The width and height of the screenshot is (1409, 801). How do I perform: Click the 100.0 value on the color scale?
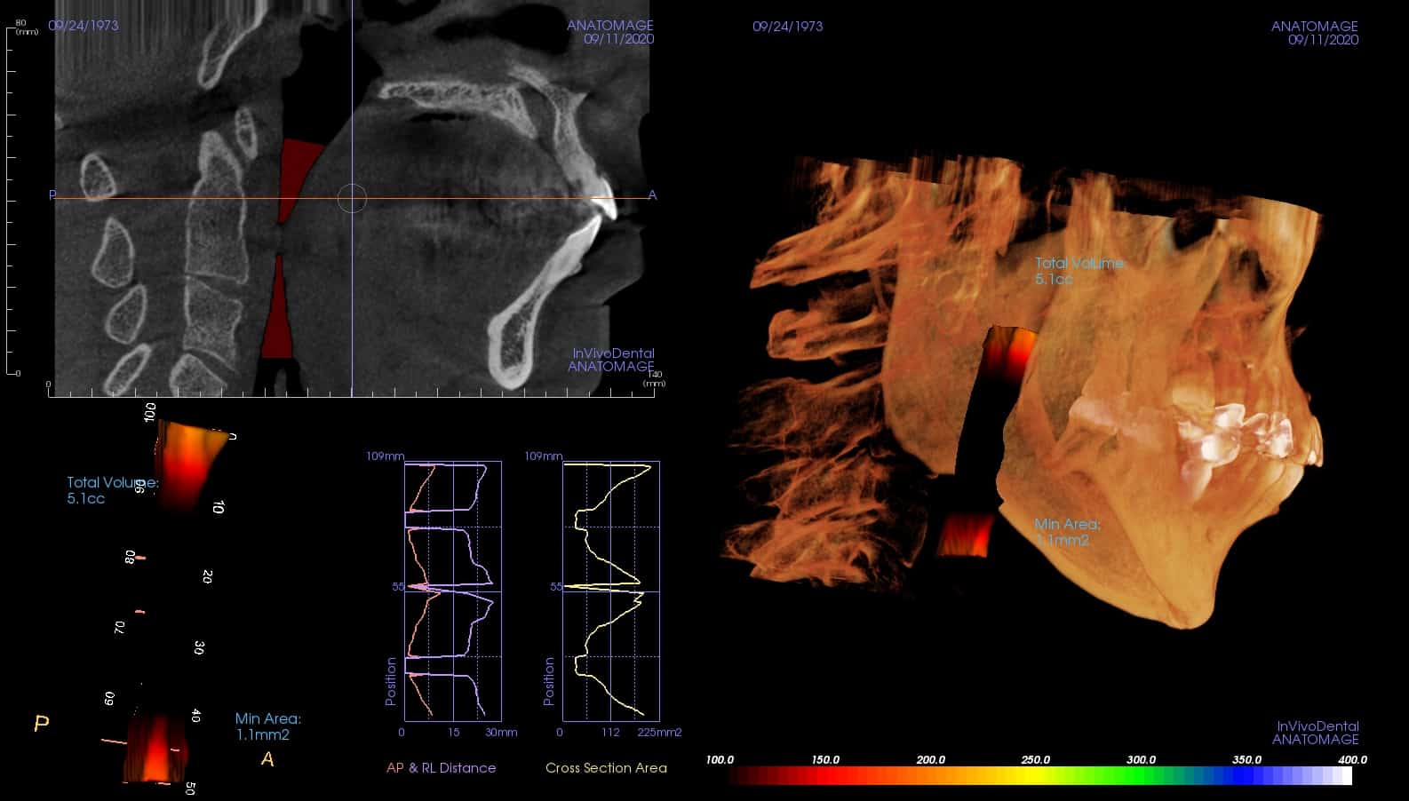pos(720,760)
